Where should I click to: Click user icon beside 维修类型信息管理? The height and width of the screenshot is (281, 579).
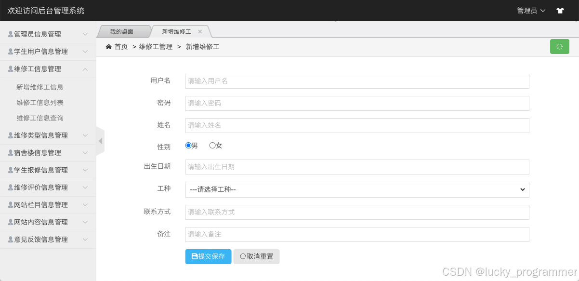click(x=11, y=135)
